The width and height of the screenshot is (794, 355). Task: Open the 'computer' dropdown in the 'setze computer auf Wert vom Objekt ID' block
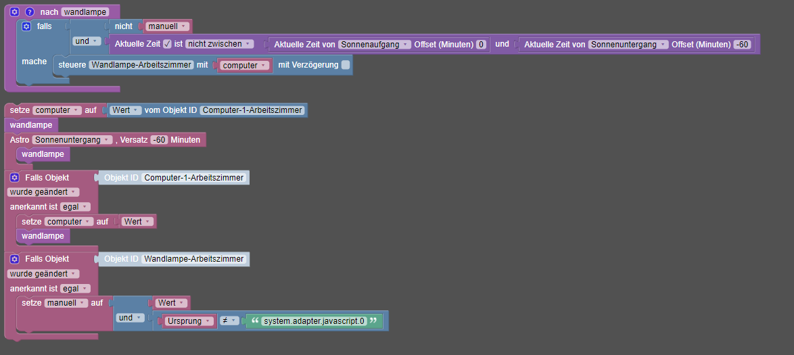(x=57, y=110)
